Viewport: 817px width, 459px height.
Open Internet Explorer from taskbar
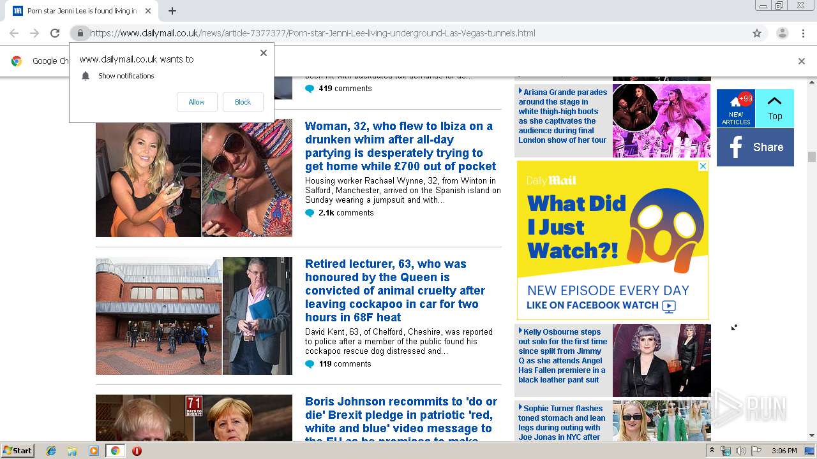tap(51, 451)
